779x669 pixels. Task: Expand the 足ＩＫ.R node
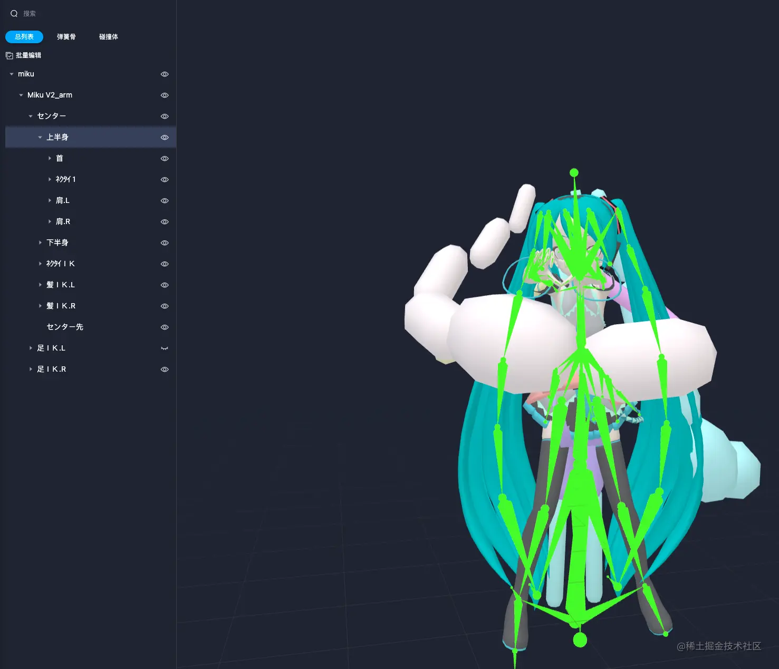(x=31, y=369)
